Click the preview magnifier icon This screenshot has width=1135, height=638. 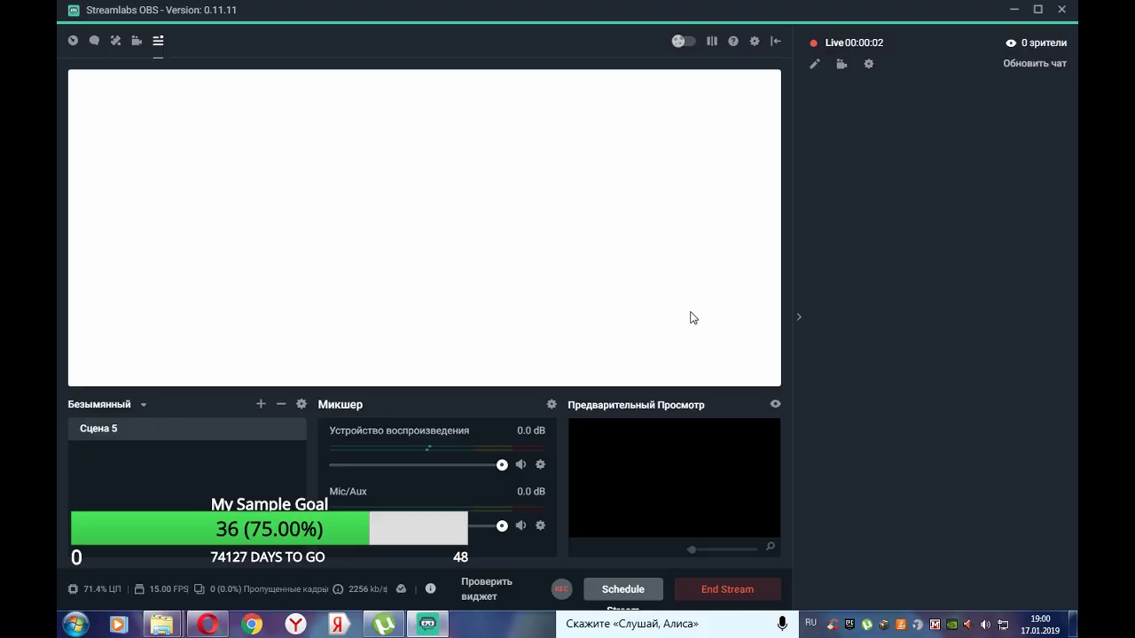[771, 547]
